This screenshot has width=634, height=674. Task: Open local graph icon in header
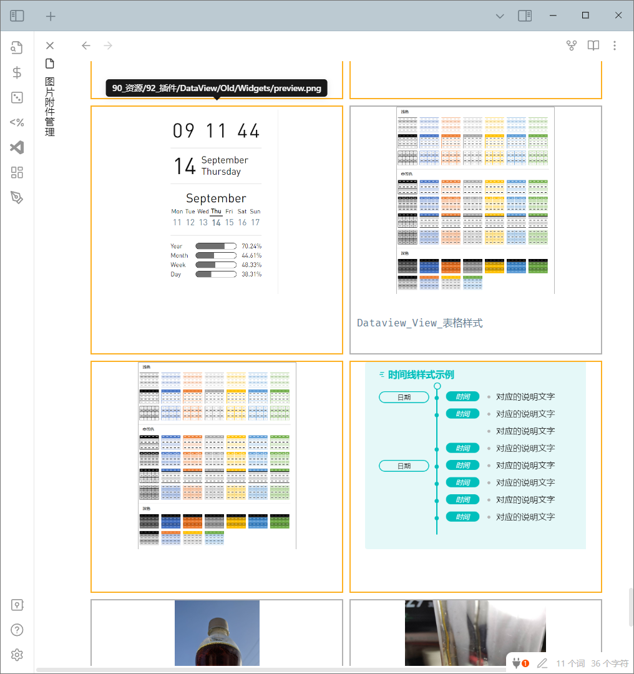point(571,46)
